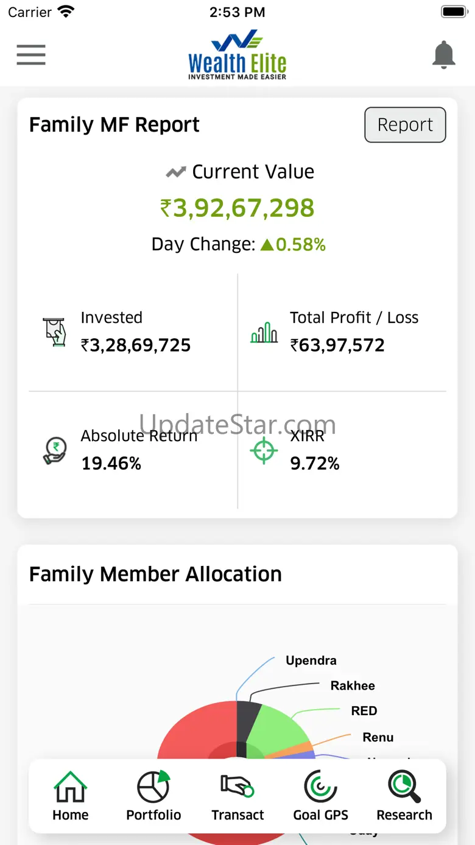This screenshot has height=845, width=475.
Task: Click the Invested cash-in-hand icon
Action: coord(55,332)
